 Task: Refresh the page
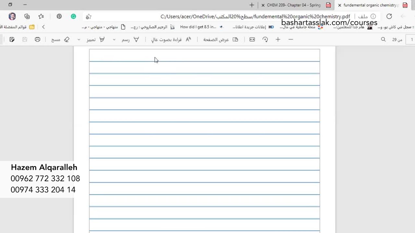click(389, 17)
